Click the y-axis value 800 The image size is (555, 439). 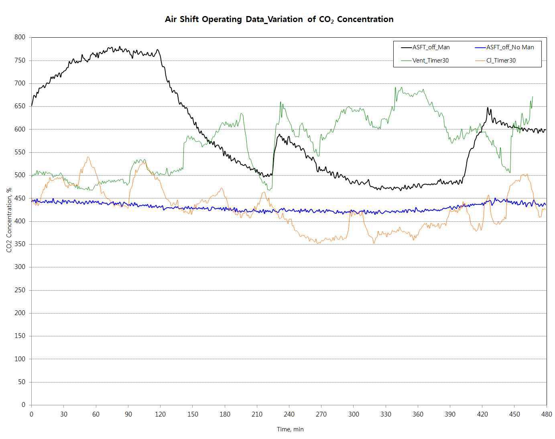[20, 37]
